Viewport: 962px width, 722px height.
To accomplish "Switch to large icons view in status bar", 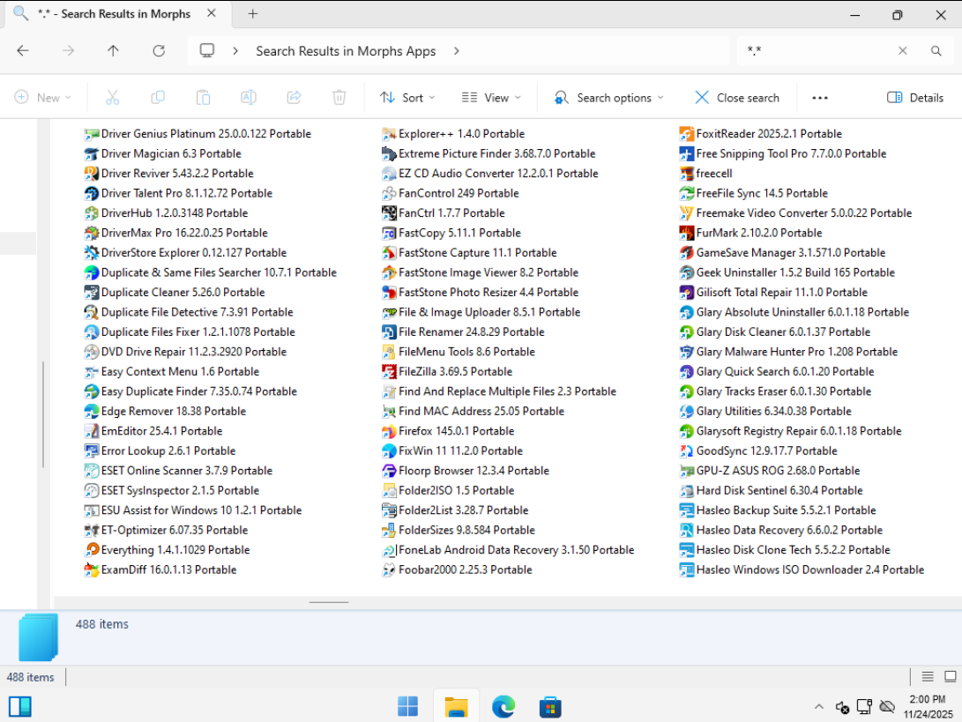I will click(950, 676).
